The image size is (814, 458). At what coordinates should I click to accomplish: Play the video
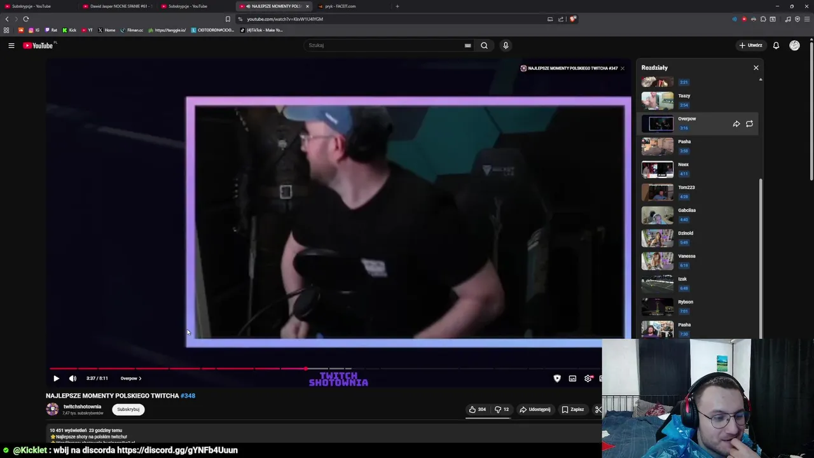pos(56,378)
